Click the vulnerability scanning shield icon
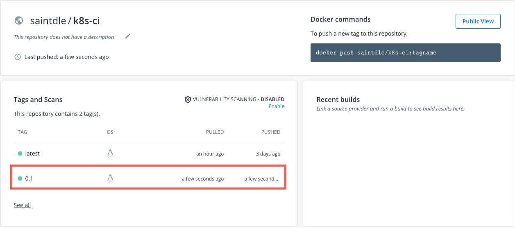Viewport: 515px width, 228px height. click(x=188, y=99)
